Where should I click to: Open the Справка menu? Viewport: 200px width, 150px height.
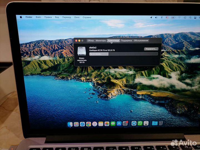(87, 17)
